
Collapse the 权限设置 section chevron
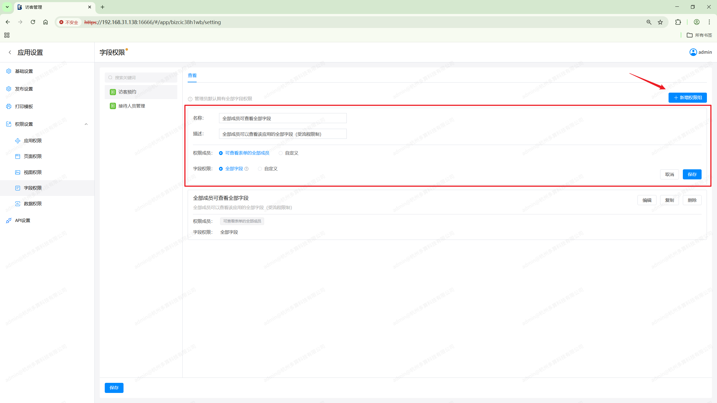tap(86, 124)
